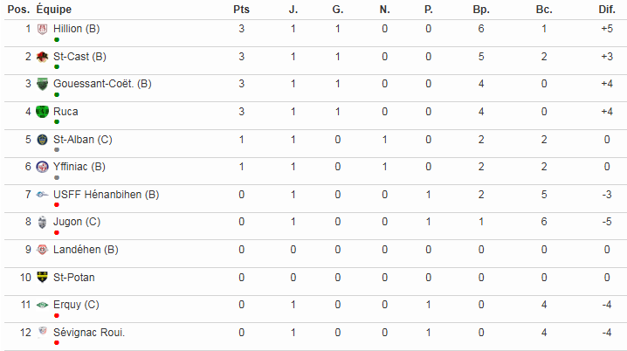Click the Gouessant-Coët. (B) green crest
Viewport: 627px width, 351px height.
[x=42, y=85]
